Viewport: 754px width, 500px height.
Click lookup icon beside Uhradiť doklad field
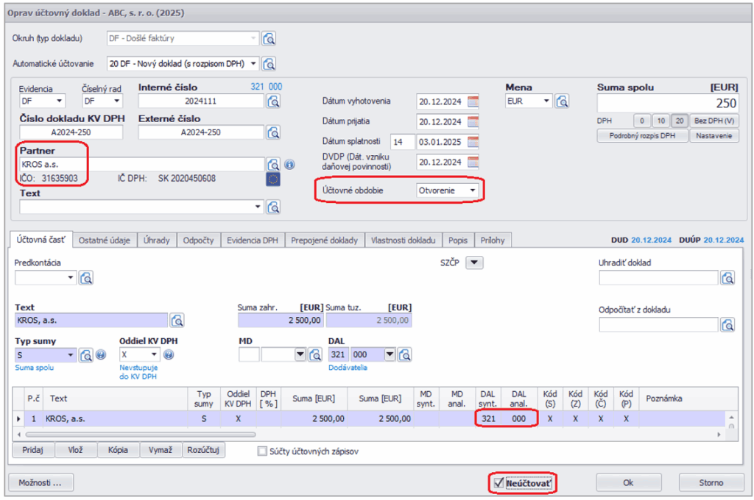(728, 278)
